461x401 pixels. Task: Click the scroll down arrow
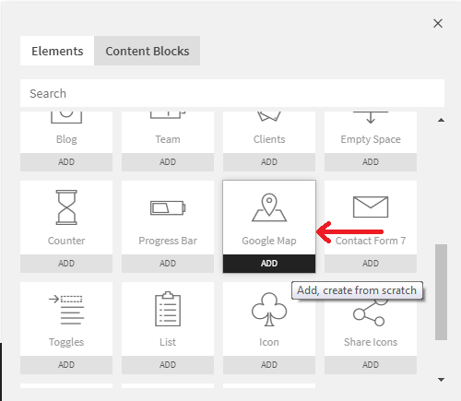coord(441,380)
